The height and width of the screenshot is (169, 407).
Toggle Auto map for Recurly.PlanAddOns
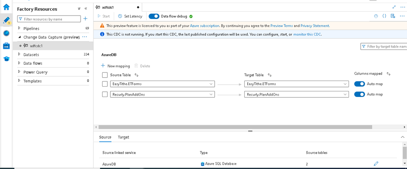(x=359, y=94)
